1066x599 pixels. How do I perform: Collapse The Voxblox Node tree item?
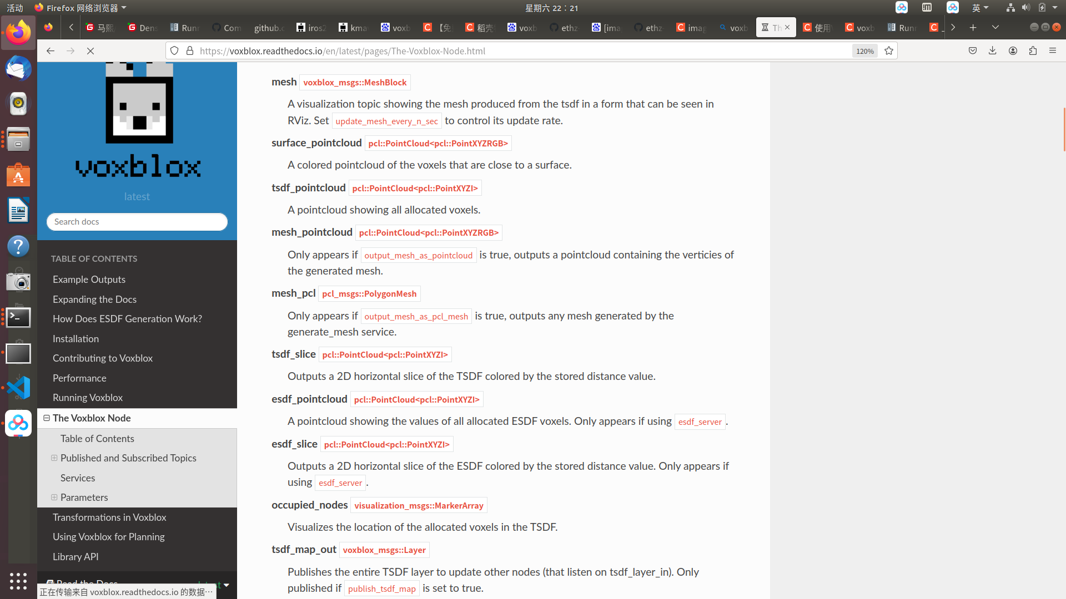point(46,418)
